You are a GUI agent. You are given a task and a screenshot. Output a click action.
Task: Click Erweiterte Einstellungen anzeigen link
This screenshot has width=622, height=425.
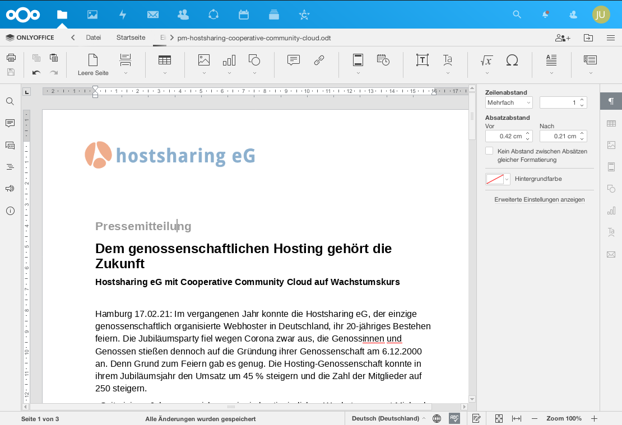[x=539, y=199]
